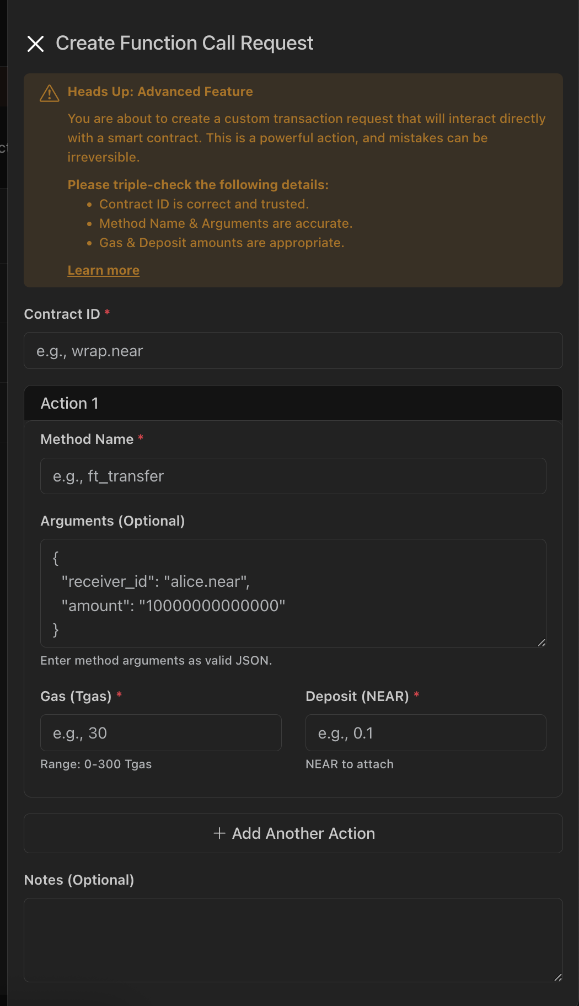Collapse the Action 1 section header
579x1006 pixels.
(69, 403)
